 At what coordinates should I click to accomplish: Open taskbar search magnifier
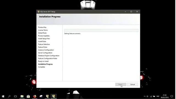[x=9, y=96]
